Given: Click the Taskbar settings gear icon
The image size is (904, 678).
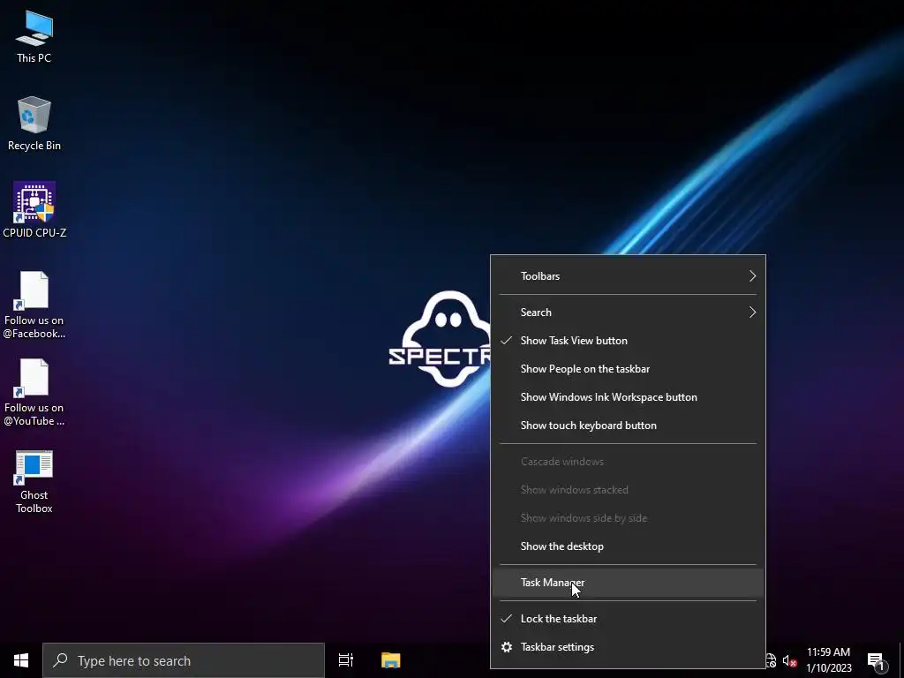Looking at the screenshot, I should pos(507,647).
